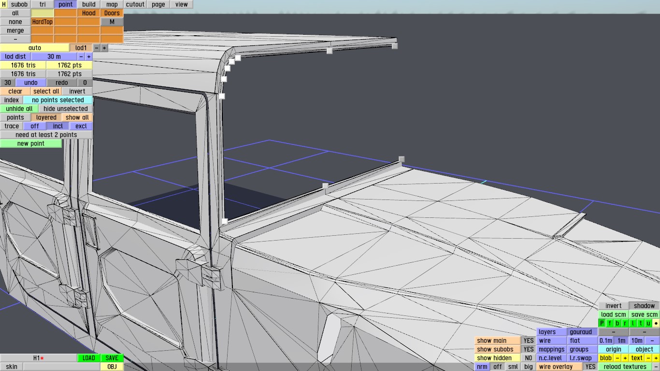Toggle the shadow button

(645, 306)
